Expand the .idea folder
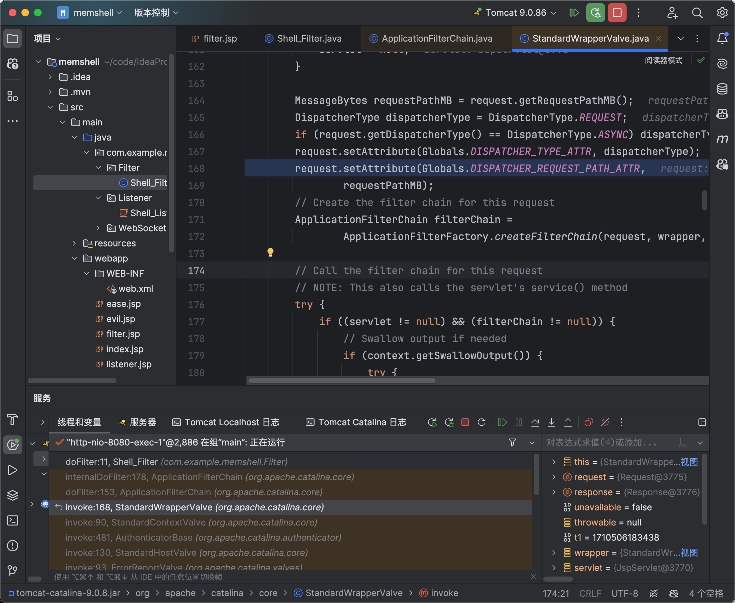Screen dimensions: 735x603 point(50,77)
